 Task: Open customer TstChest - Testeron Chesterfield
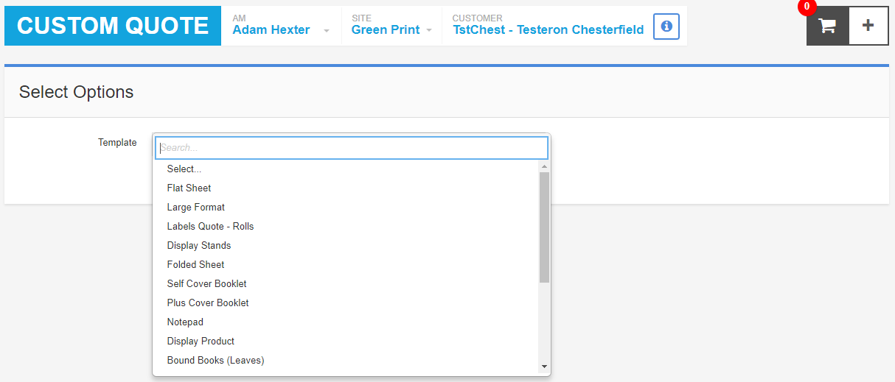(x=548, y=29)
